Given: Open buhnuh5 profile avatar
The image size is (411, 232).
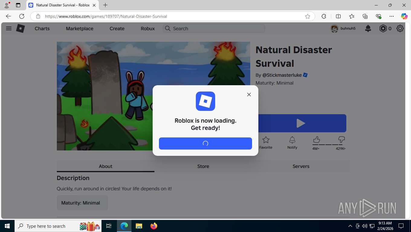Looking at the screenshot, I should tap(334, 28).
